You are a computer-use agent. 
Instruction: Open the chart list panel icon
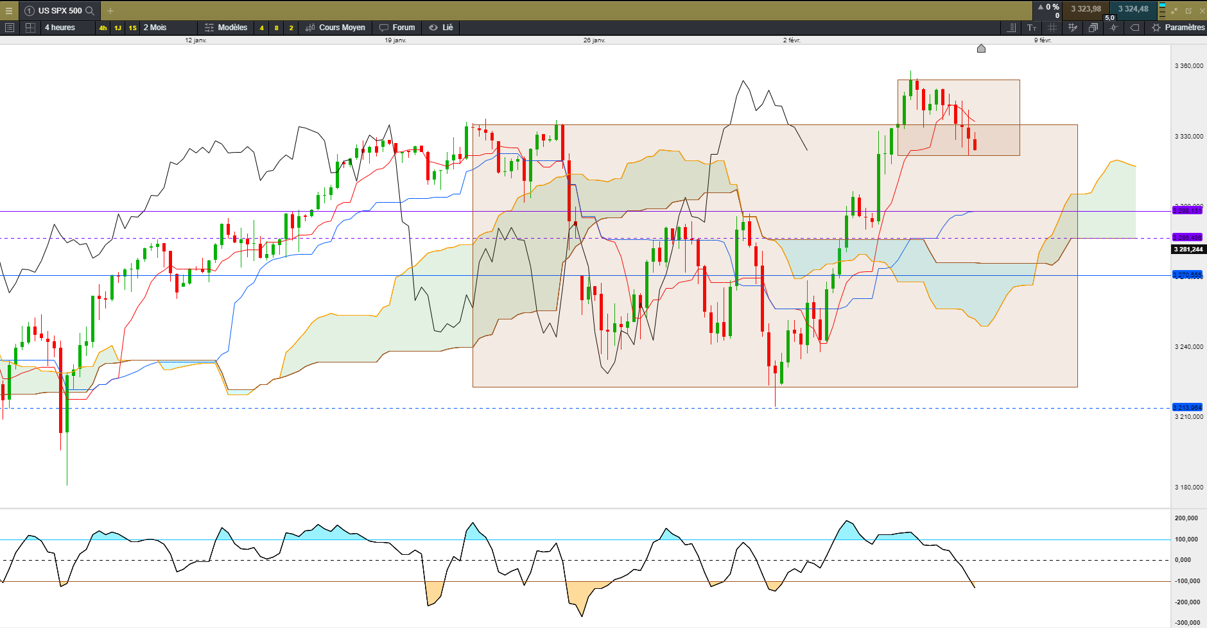[10, 28]
